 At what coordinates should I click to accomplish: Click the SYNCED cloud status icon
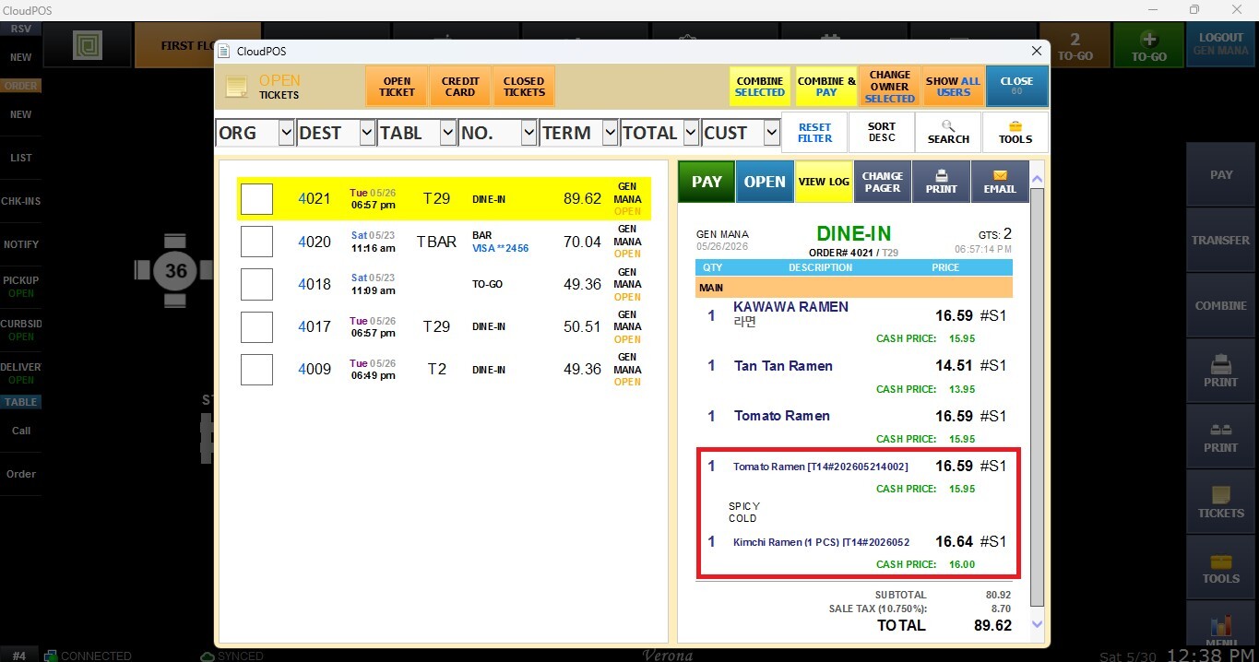(x=208, y=656)
